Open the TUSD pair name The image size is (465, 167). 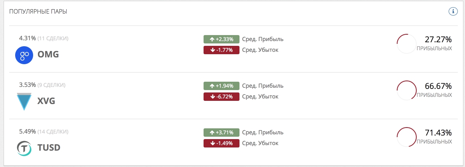[49, 148]
